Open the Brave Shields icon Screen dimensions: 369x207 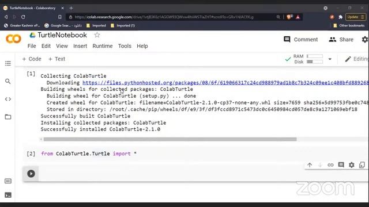pos(289,17)
